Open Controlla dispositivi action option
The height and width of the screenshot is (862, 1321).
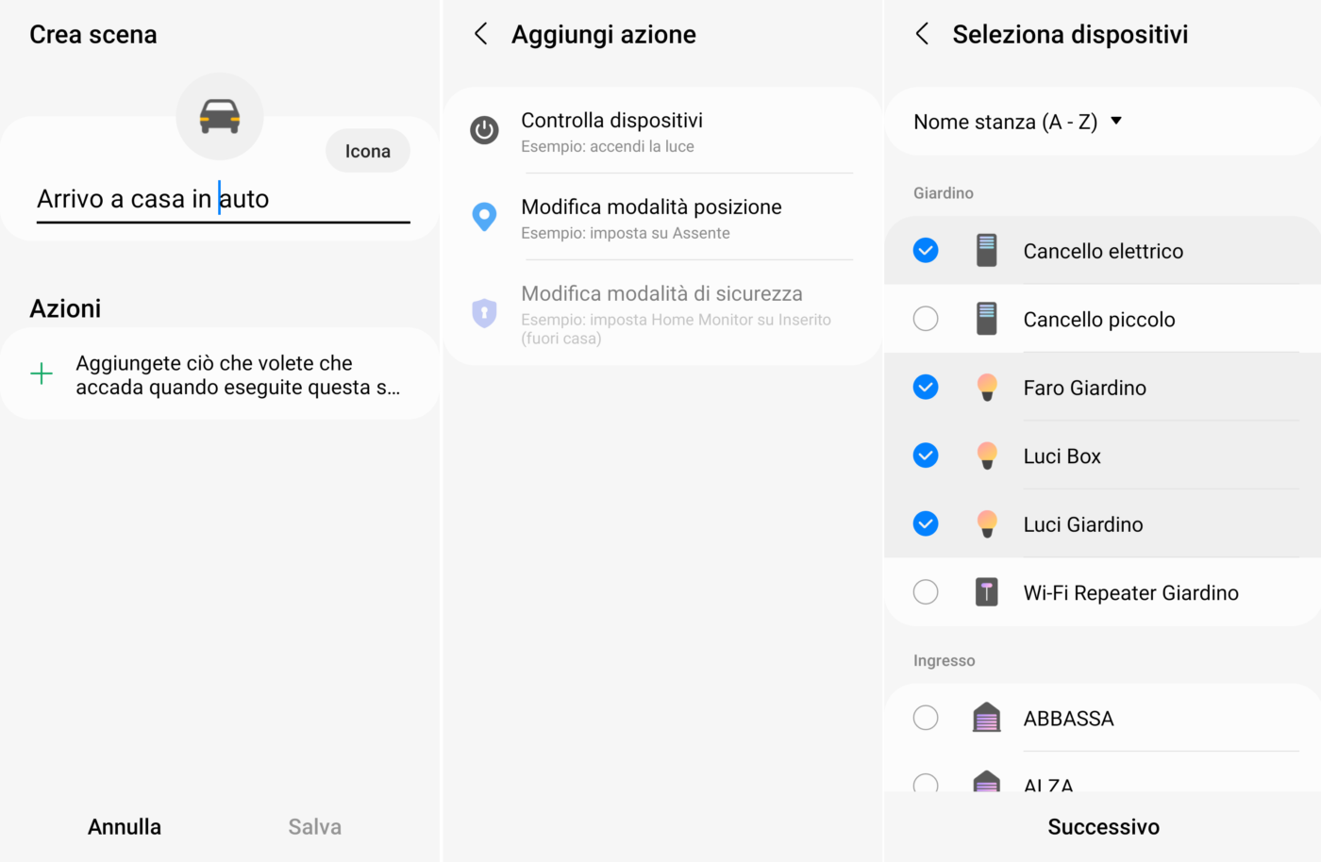[x=611, y=131]
